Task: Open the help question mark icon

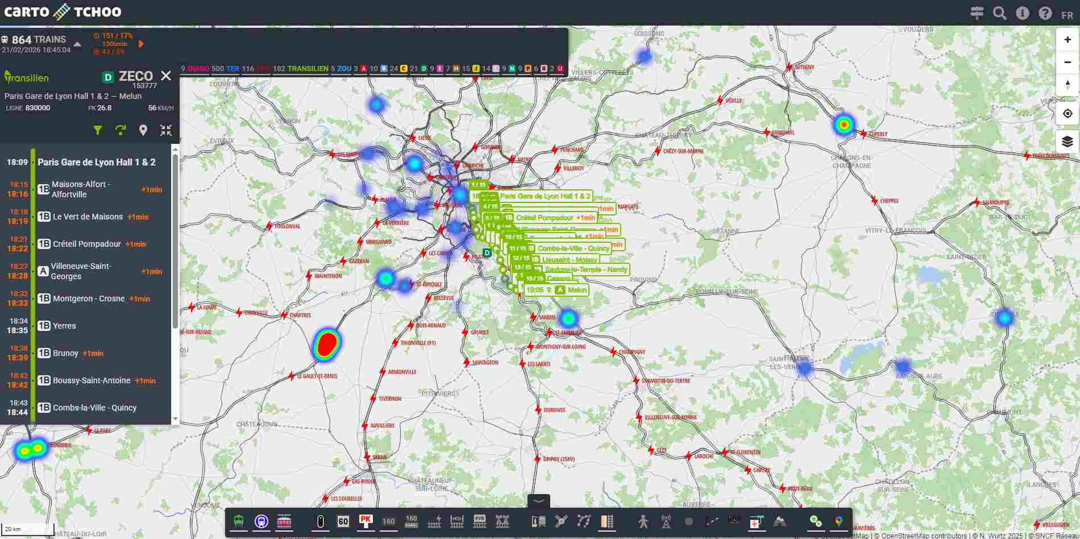Action: point(1045,13)
